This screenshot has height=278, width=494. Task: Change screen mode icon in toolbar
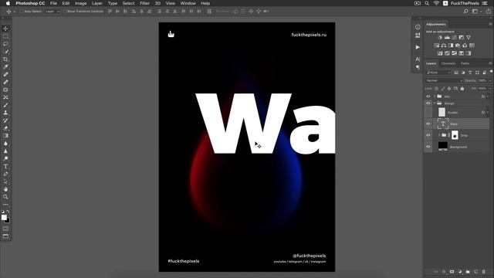click(x=5, y=236)
